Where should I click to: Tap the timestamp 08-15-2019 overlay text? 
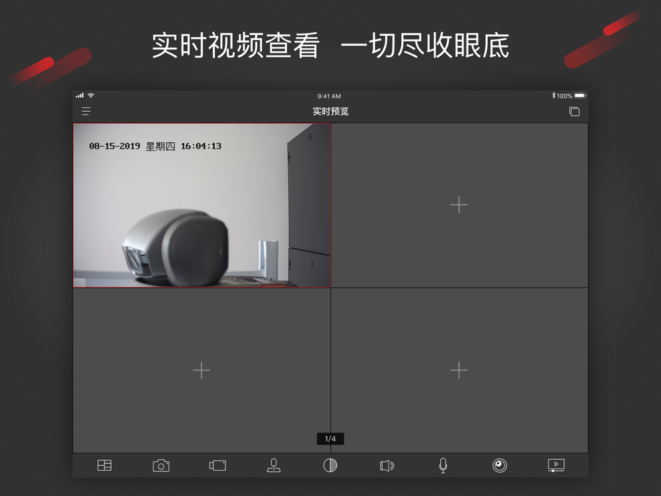pyautogui.click(x=155, y=146)
